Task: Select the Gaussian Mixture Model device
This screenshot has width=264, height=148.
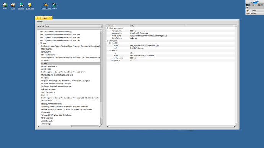Action: click(x=70, y=46)
